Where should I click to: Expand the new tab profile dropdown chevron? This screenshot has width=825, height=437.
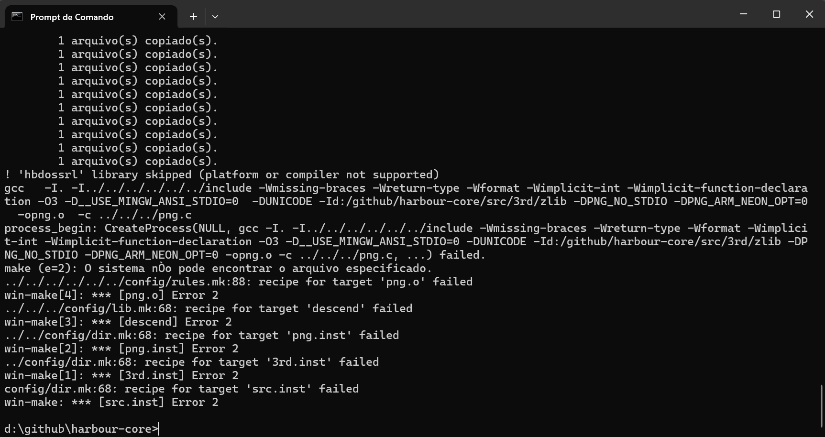pos(215,17)
